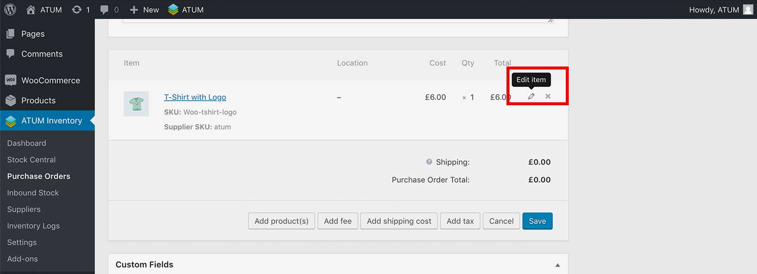Open the Suppliers submenu item
The width and height of the screenshot is (757, 274).
click(x=24, y=209)
